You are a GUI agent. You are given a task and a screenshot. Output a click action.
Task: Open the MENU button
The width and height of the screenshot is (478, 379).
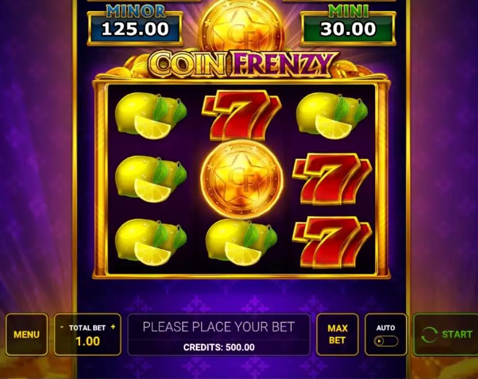pyautogui.click(x=27, y=334)
